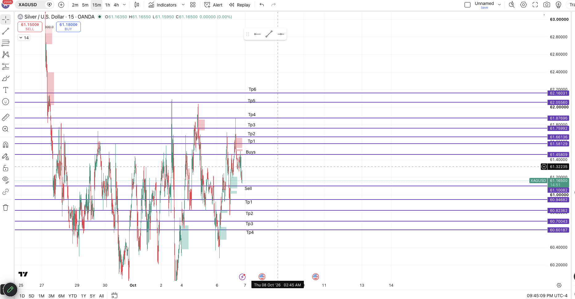575x299 pixels.
Task: Open the indicator templates dropdown arrow
Action: [x=183, y=5]
